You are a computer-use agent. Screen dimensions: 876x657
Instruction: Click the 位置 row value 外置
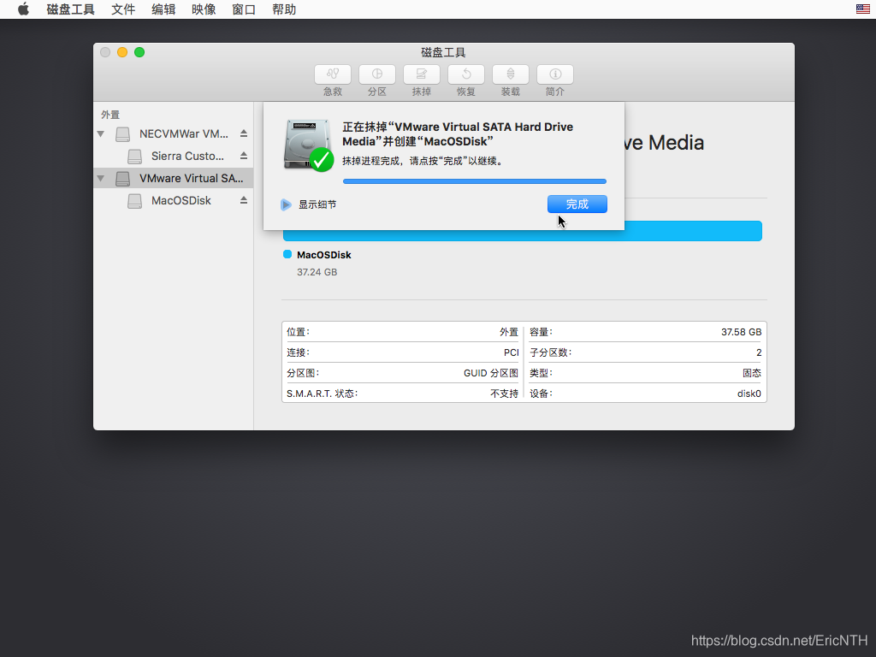(x=509, y=332)
